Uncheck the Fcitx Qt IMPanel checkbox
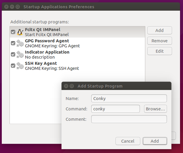183x153 pixels. [x=13, y=32]
